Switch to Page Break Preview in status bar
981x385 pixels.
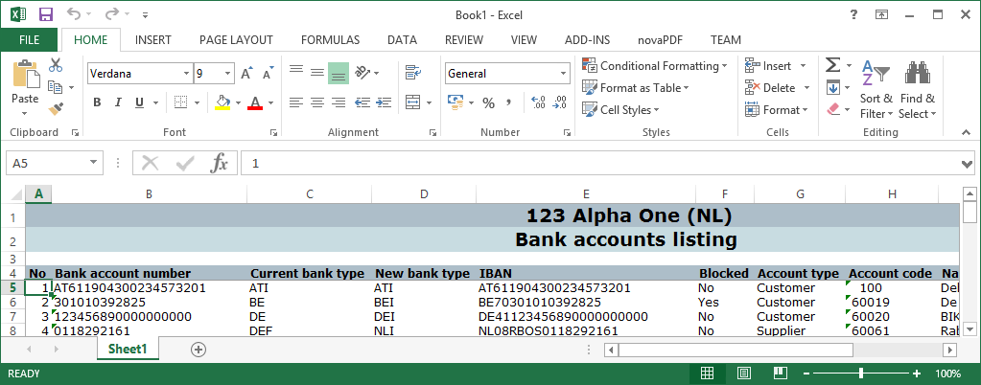coord(781,374)
